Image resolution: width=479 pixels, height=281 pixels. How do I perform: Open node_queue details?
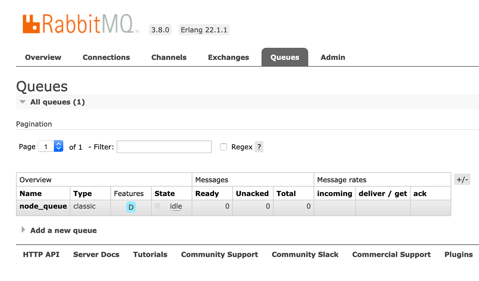click(43, 206)
